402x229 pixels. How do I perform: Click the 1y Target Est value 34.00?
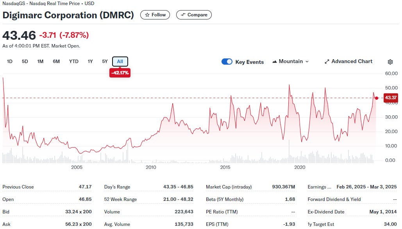[x=390, y=224]
